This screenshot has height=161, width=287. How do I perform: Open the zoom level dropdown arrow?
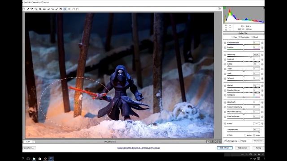34,142
